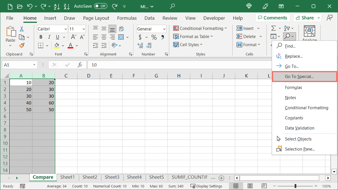Open the font name dropdown
Image resolution: width=338 pixels, height=190 pixels.
tap(65, 29)
